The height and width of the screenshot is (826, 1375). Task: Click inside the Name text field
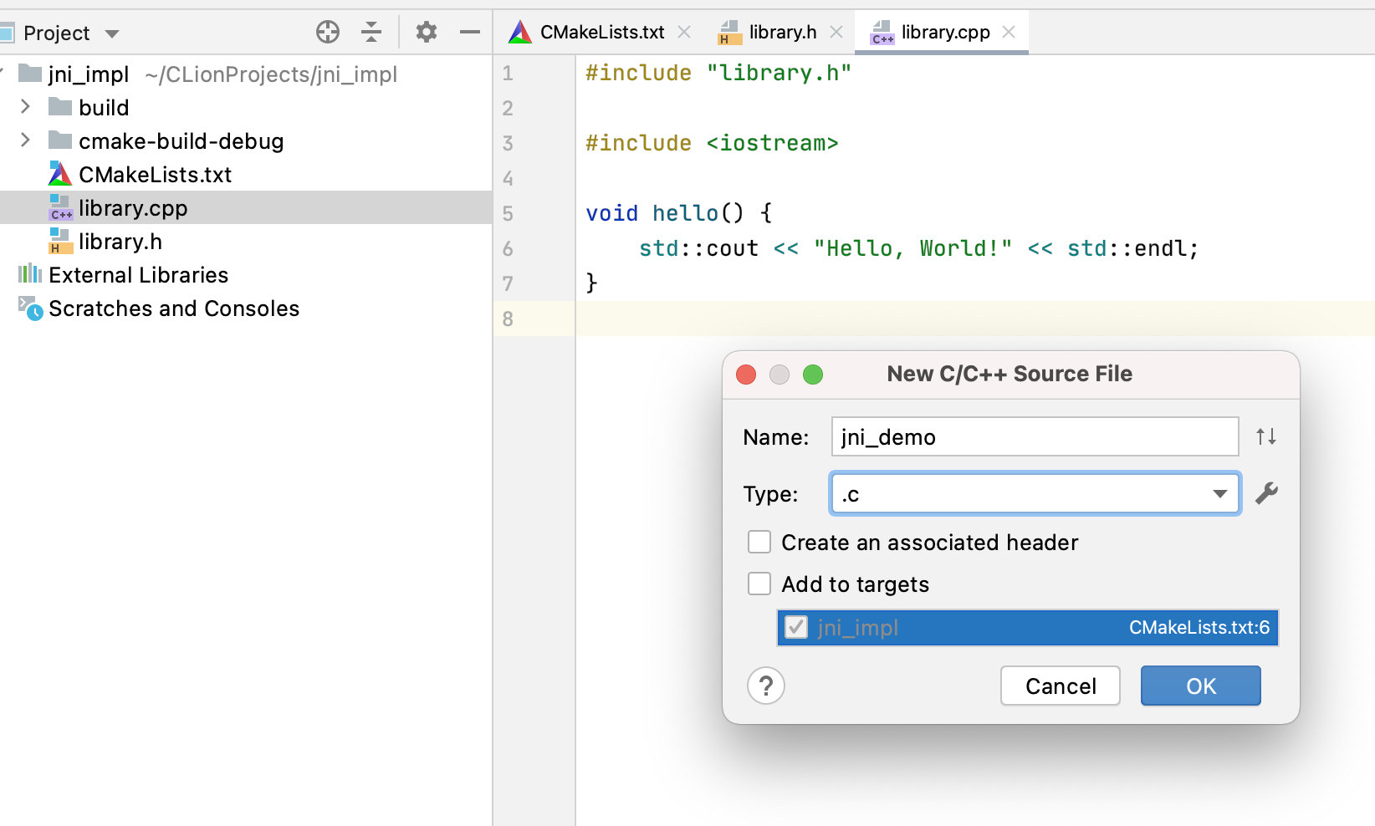pos(1034,436)
